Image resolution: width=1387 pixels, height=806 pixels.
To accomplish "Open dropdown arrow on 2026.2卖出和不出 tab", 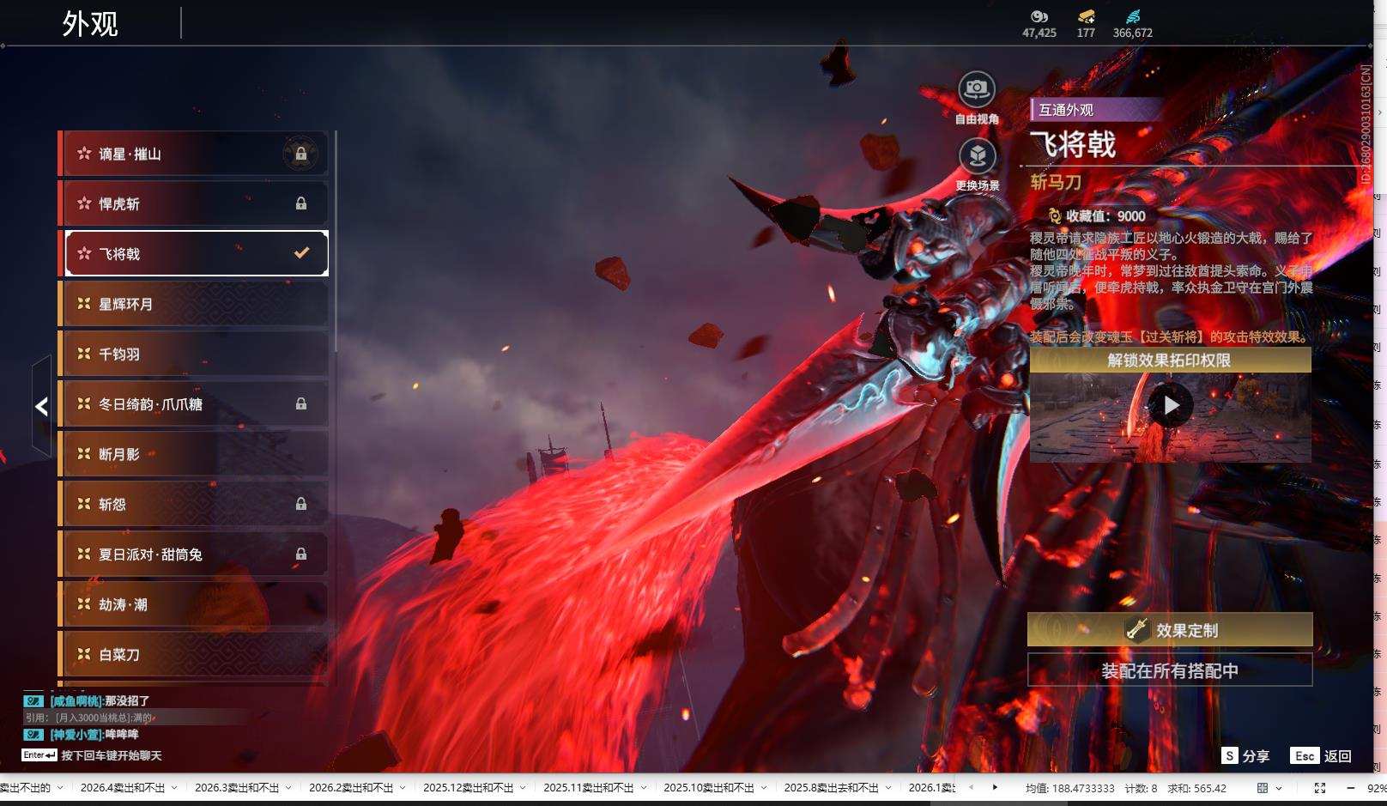I will (403, 788).
